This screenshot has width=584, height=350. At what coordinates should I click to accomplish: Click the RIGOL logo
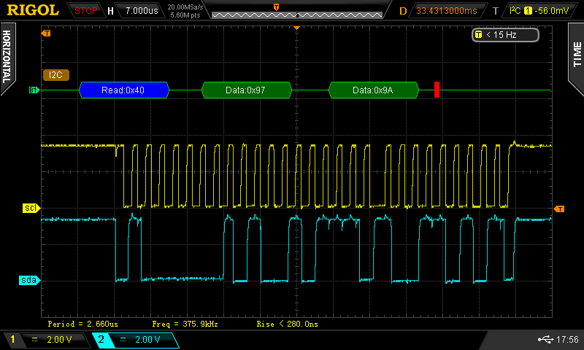[33, 10]
